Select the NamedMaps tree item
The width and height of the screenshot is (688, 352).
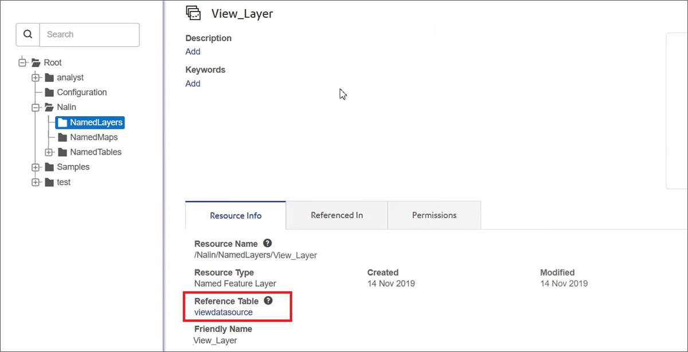[x=93, y=137]
